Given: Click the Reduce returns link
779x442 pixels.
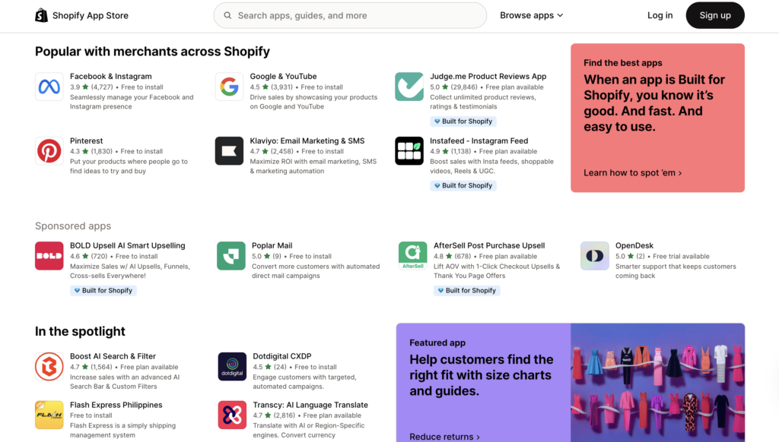Looking at the screenshot, I should (444, 437).
